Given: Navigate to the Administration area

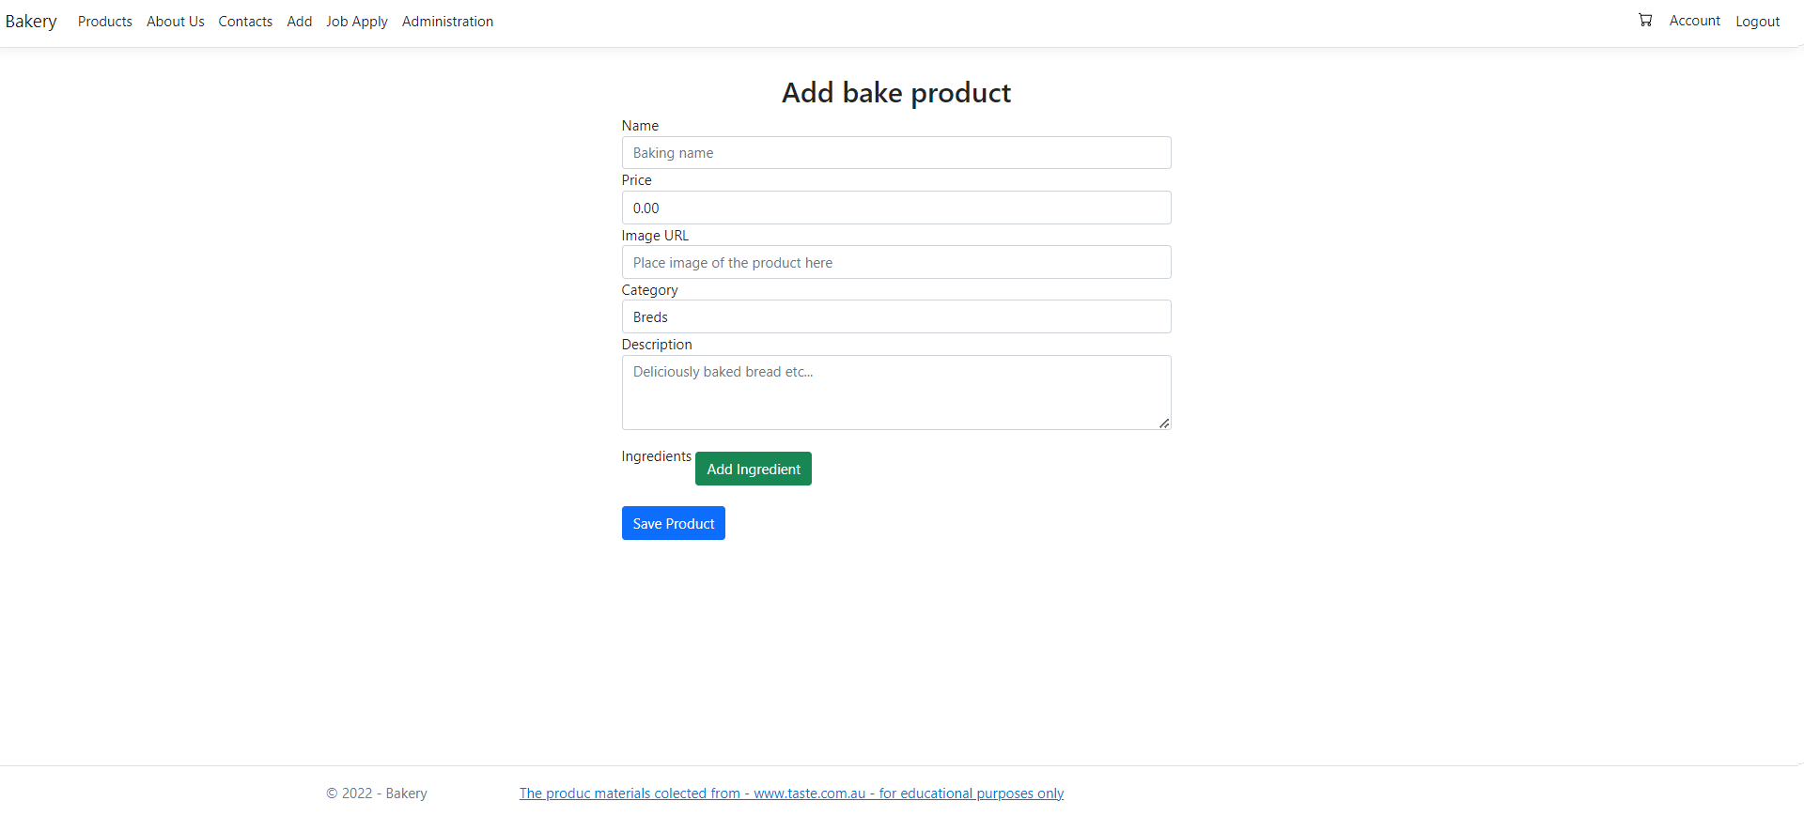Looking at the screenshot, I should pos(447,21).
